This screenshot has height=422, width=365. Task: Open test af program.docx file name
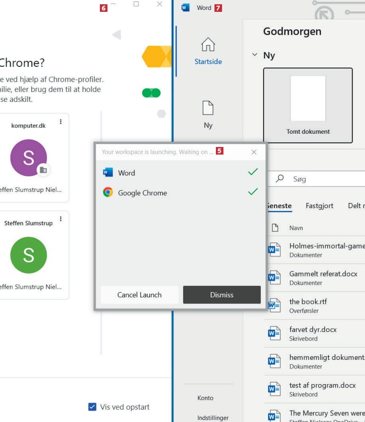pos(322,385)
